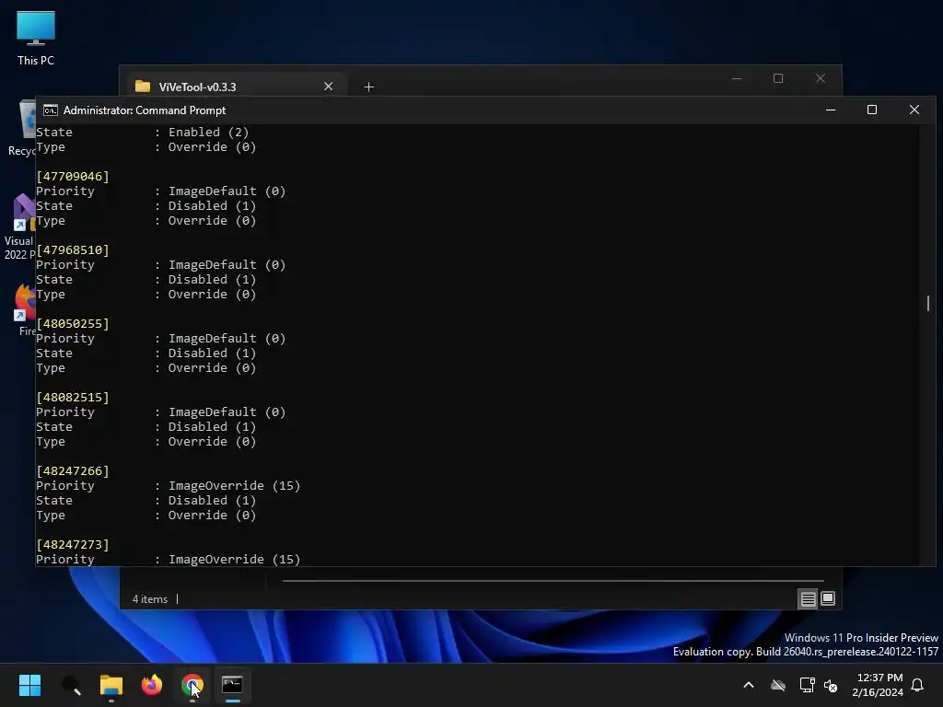
Task: Select the Recycle Bin desktop icon
Action: coord(23,128)
